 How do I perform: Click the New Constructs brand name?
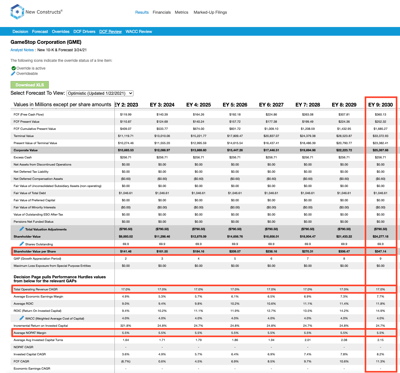pyautogui.click(x=44, y=12)
